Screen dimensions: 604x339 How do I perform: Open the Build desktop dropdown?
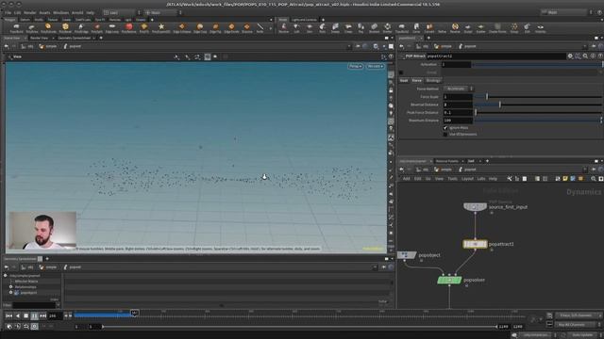pyautogui.click(x=122, y=12)
